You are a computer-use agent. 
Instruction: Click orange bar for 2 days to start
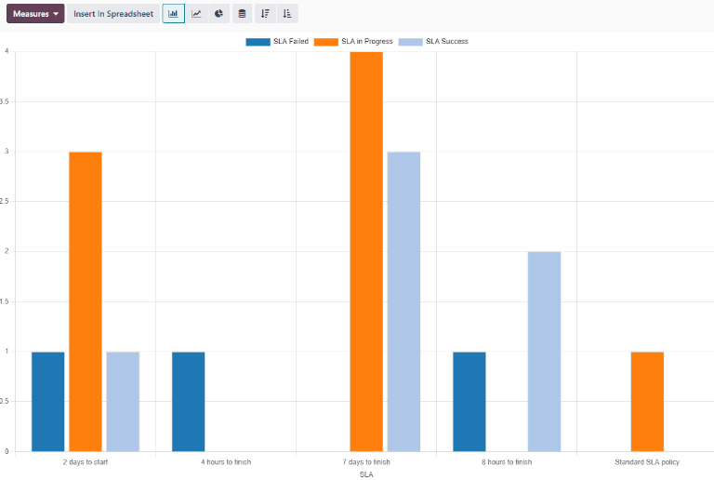86,301
